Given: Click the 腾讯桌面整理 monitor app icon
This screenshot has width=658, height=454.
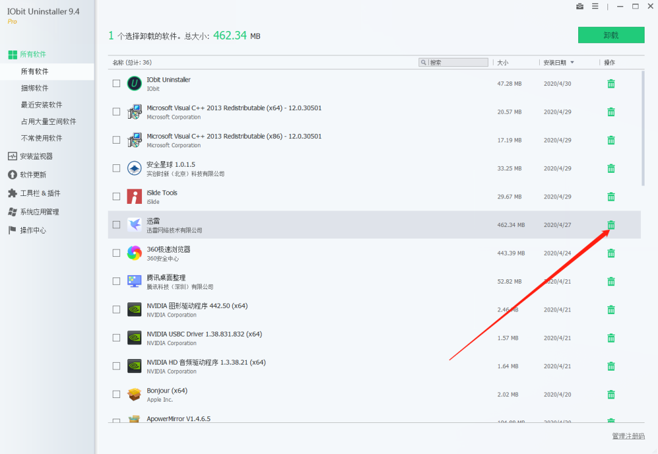Looking at the screenshot, I should tap(134, 281).
